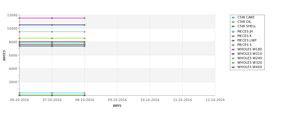Click the PIECES K legend marker
Screen dimensions: 289x127
tap(233, 36)
